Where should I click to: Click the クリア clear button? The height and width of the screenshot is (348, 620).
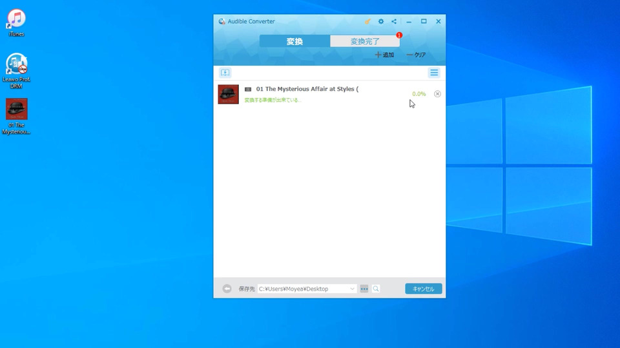(416, 55)
